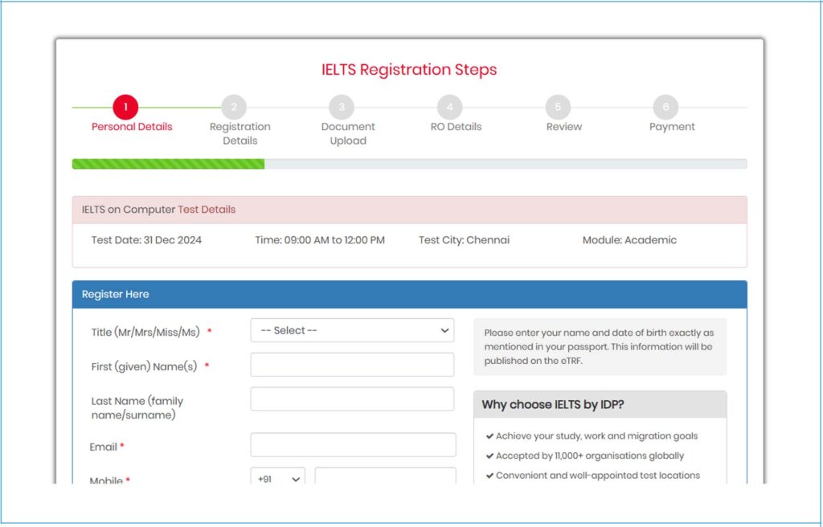The height and width of the screenshot is (527, 823).
Task: Click Module: Academic text
Action: 629,240
